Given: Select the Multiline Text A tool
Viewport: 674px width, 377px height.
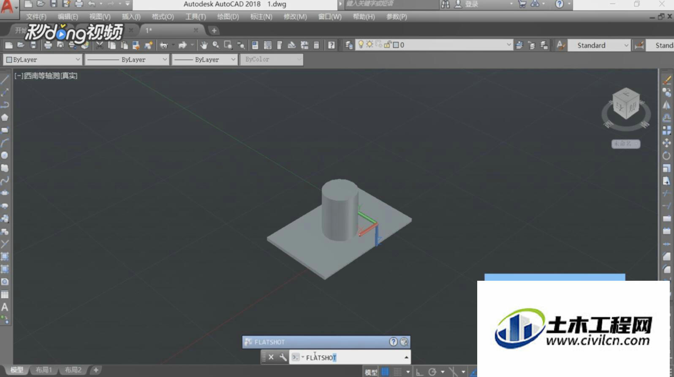Looking at the screenshot, I should click(5, 307).
